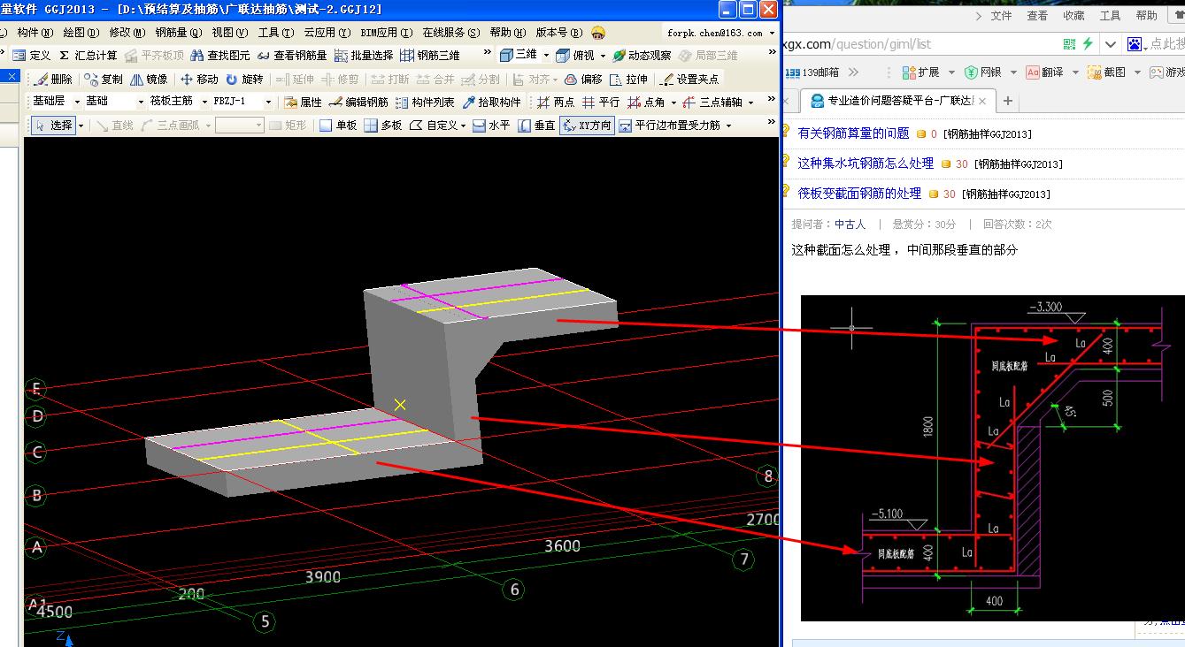The image size is (1185, 647).
Task: Toggle the XY方向 layout mode
Action: pyautogui.click(x=587, y=126)
